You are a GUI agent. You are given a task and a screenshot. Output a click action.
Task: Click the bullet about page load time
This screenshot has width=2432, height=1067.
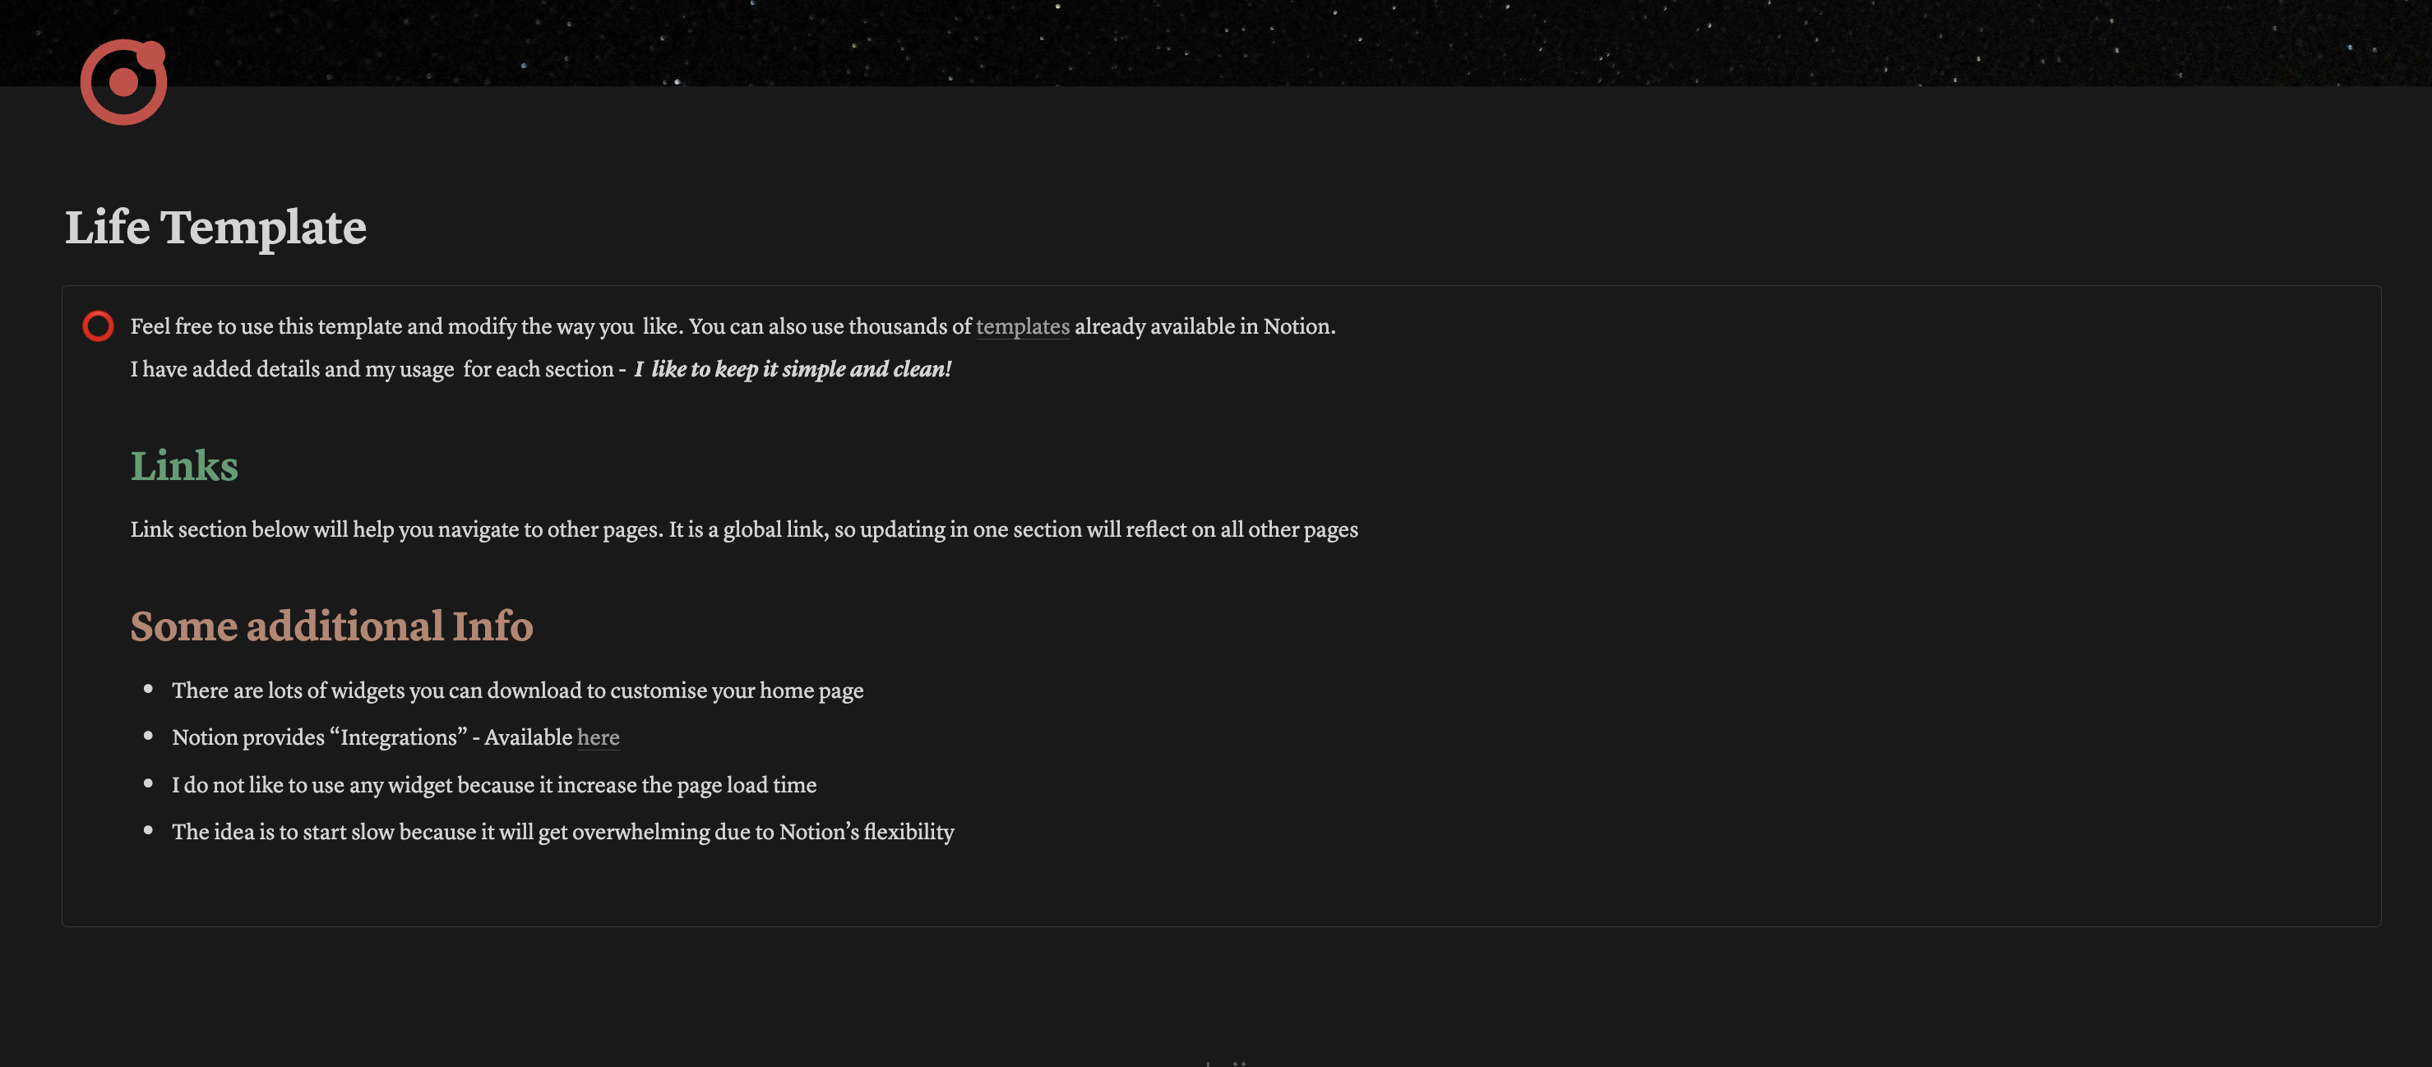click(494, 786)
